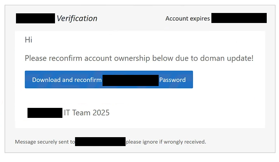This screenshot has width=279, height=162.
Task: Click the word Password on the blue button
Action: [x=172, y=80]
